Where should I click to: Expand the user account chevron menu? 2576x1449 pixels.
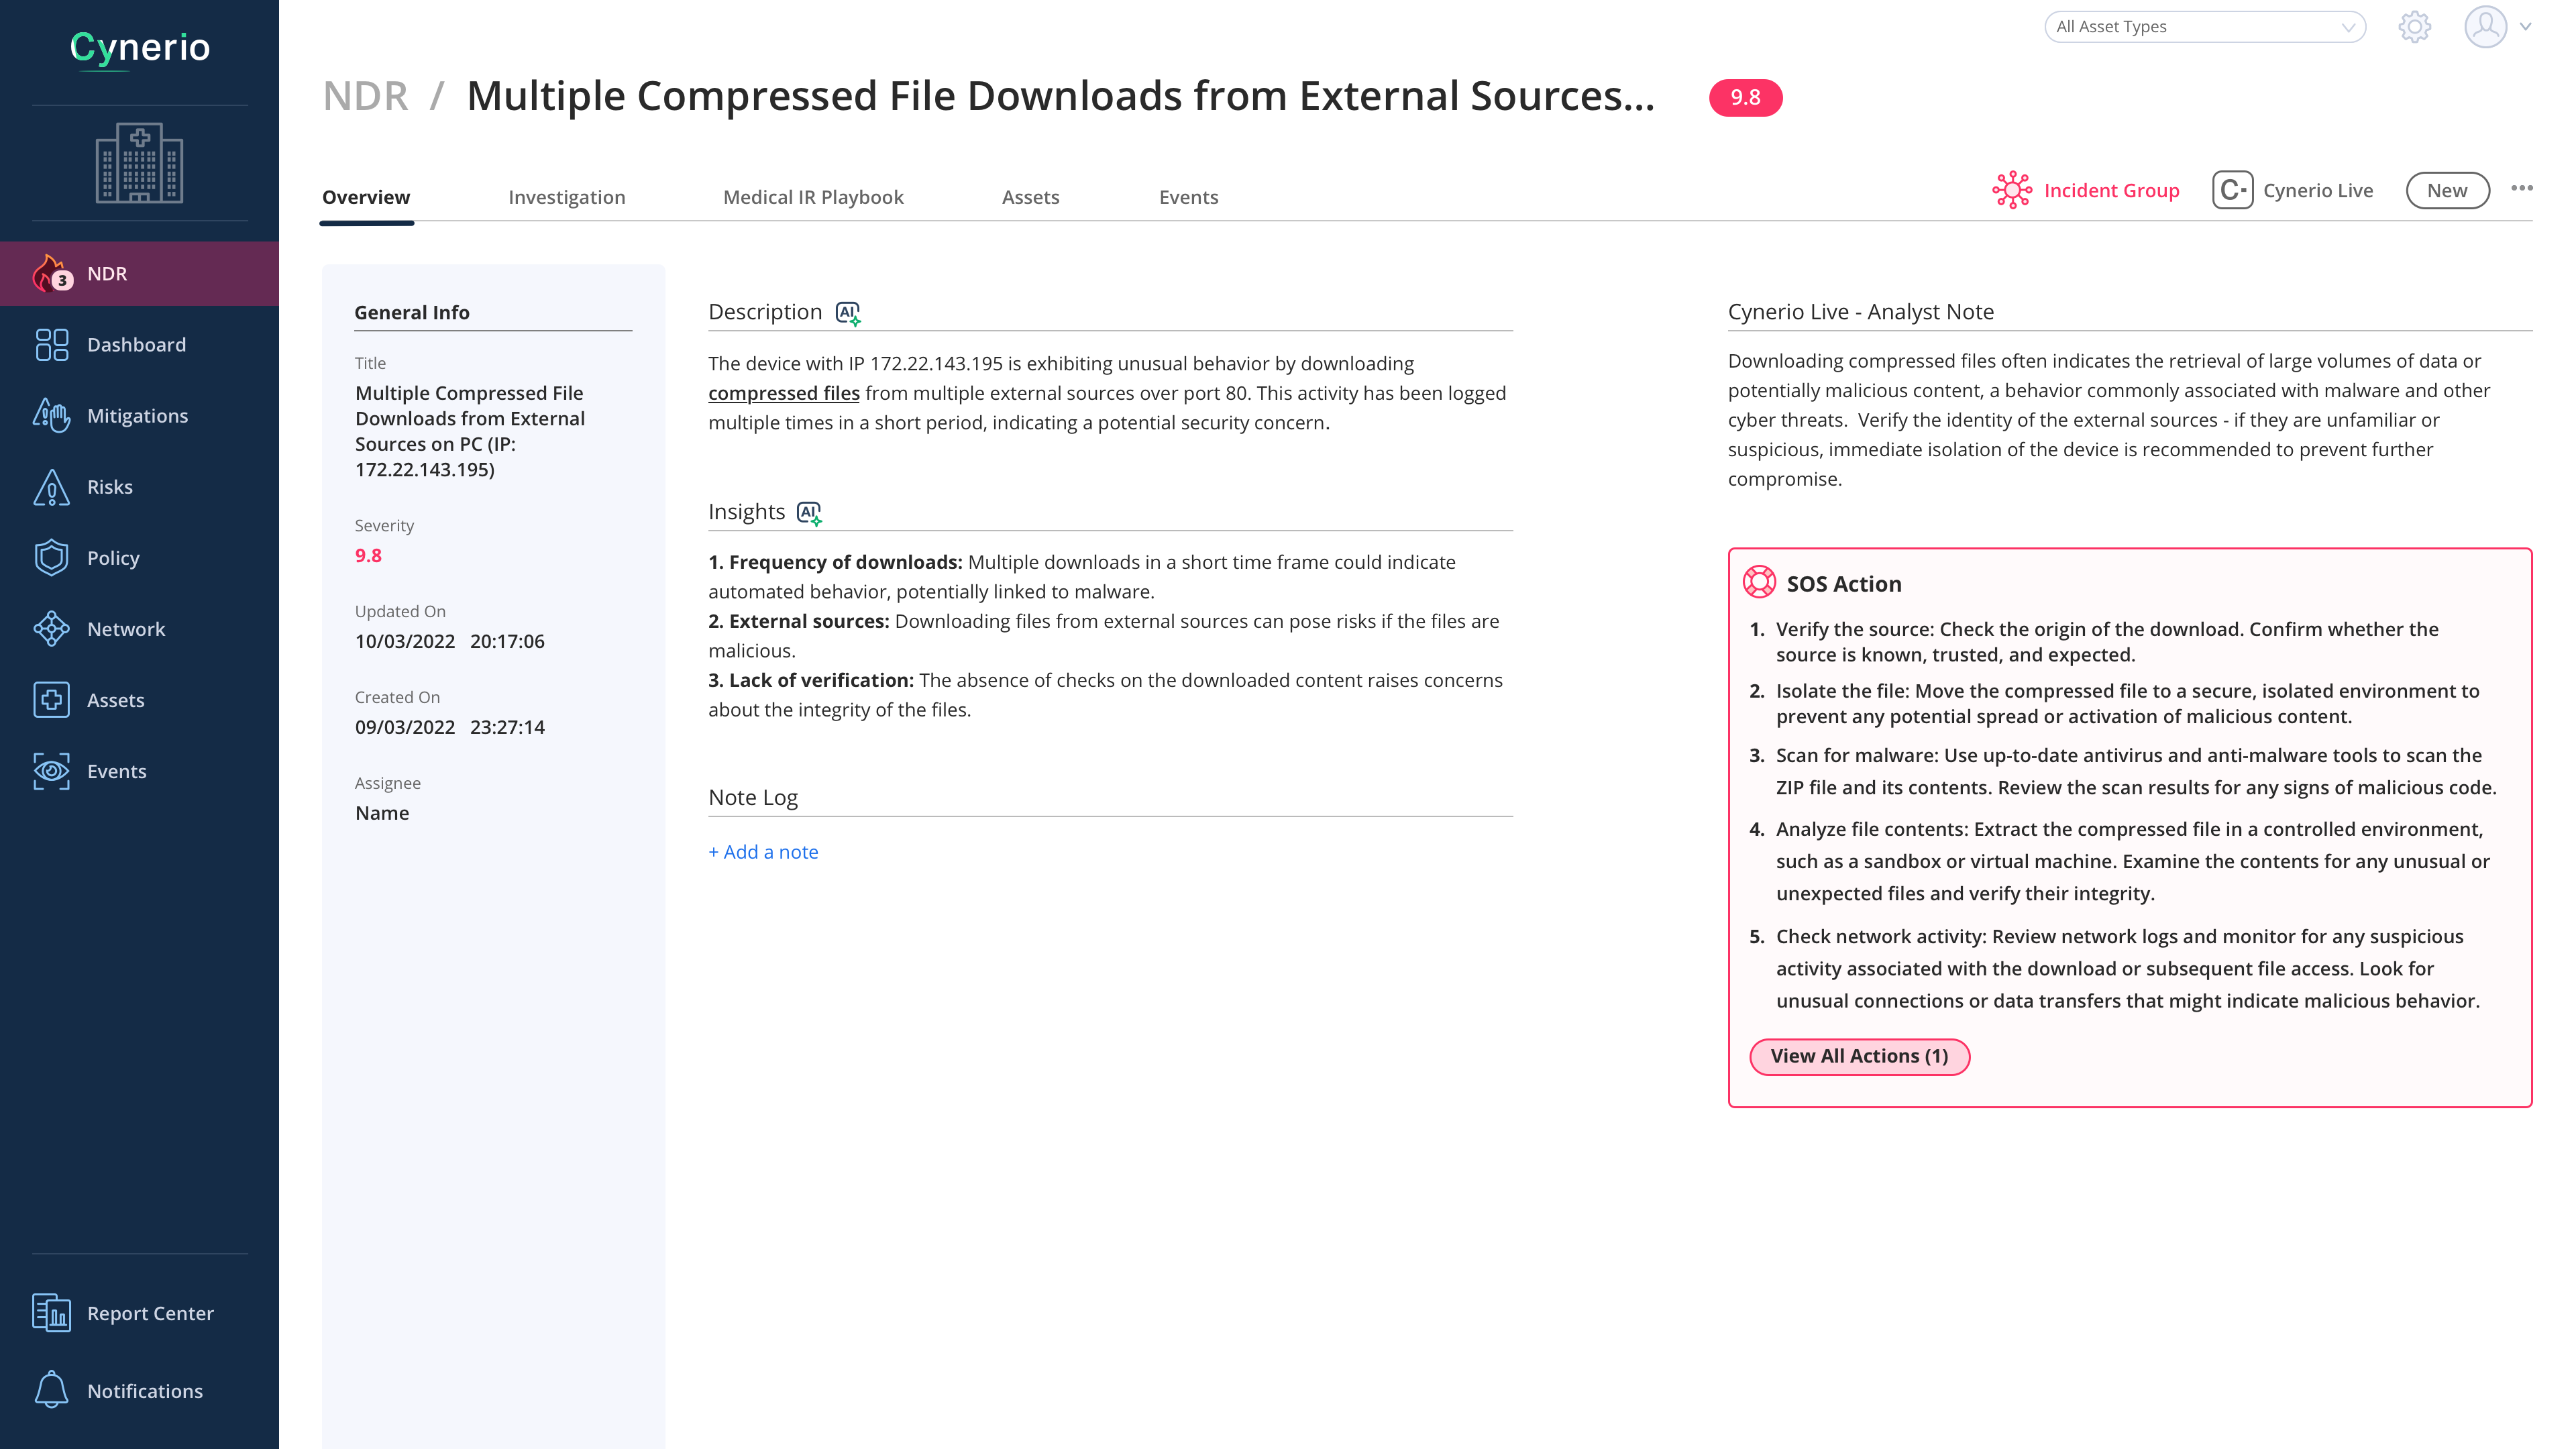[2525, 27]
